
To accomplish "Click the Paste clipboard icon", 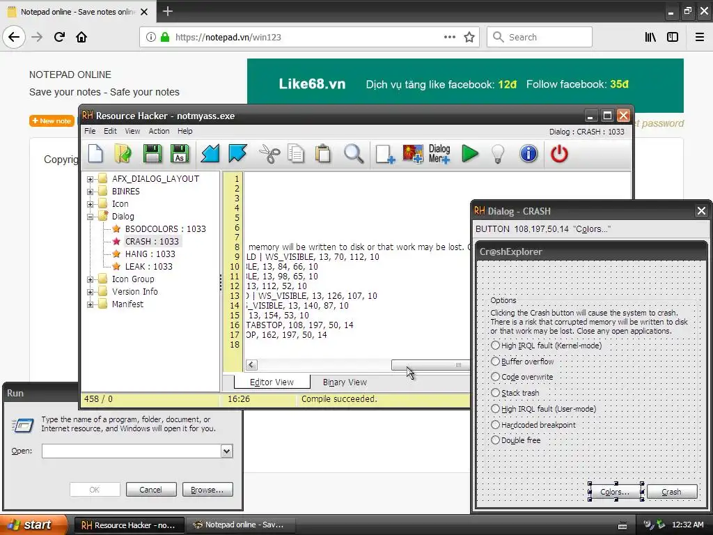I will point(323,154).
